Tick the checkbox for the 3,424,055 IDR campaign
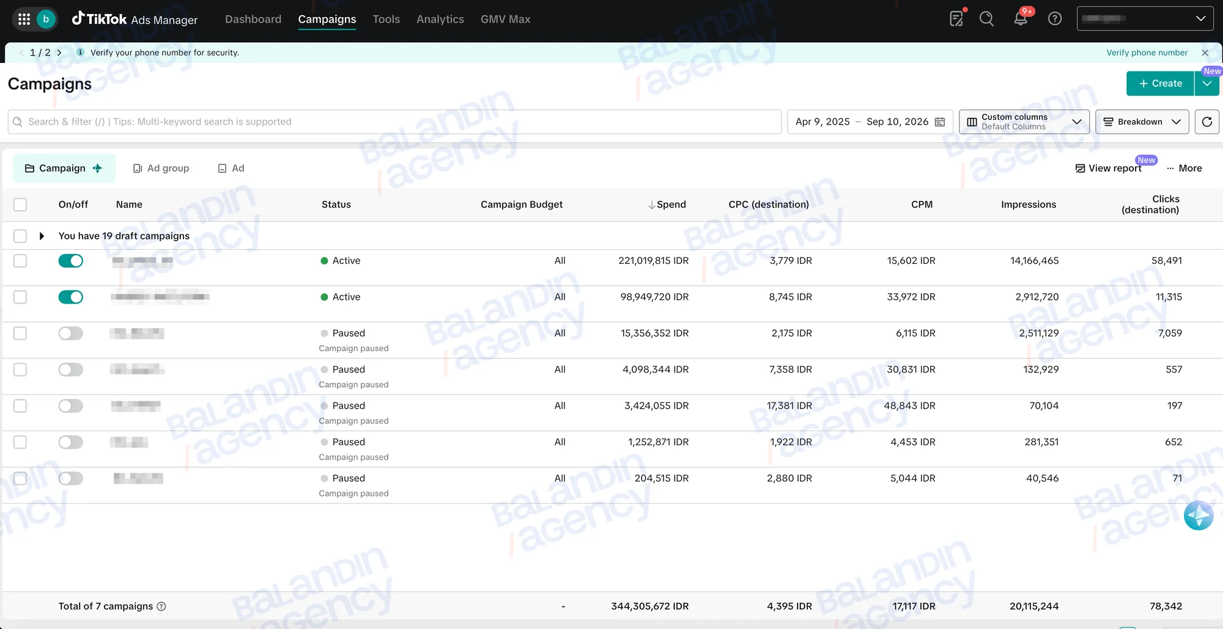Viewport: 1223px width, 629px height. 20,406
